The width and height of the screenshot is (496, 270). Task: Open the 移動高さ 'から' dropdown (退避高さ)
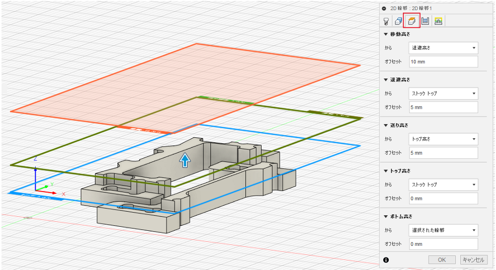(x=443, y=48)
